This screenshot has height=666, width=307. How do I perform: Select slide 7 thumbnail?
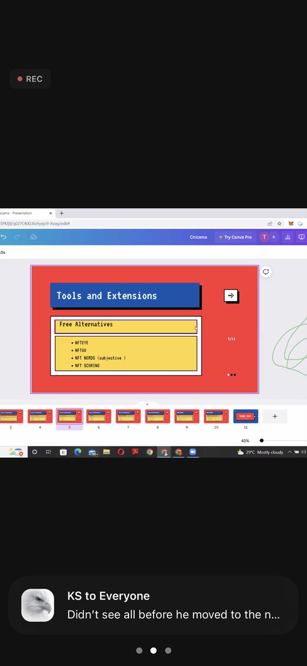128,416
